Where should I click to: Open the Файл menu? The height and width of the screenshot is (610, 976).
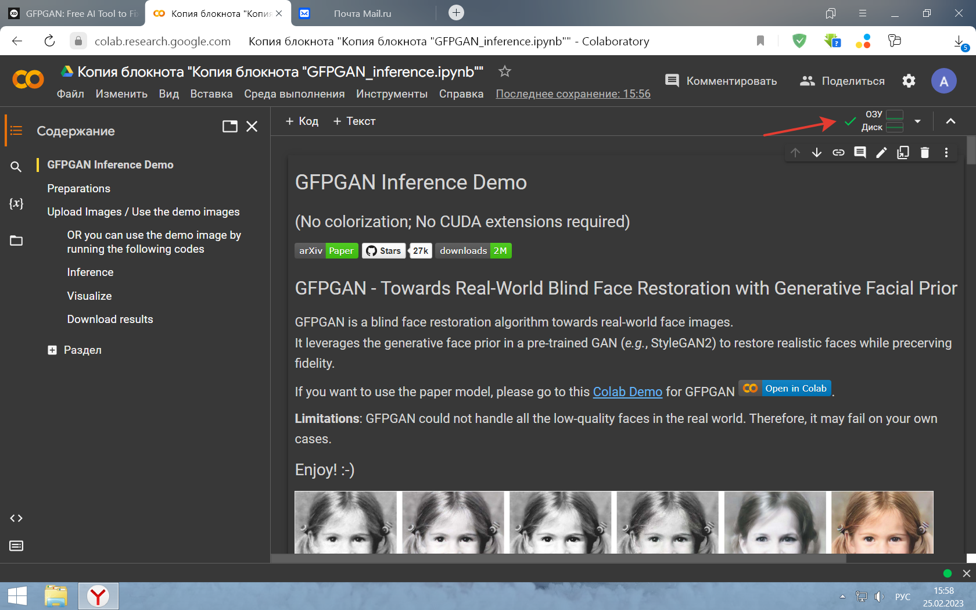coord(70,94)
